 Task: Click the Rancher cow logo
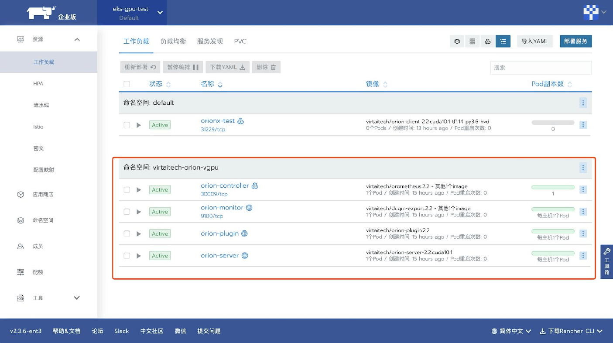(41, 13)
